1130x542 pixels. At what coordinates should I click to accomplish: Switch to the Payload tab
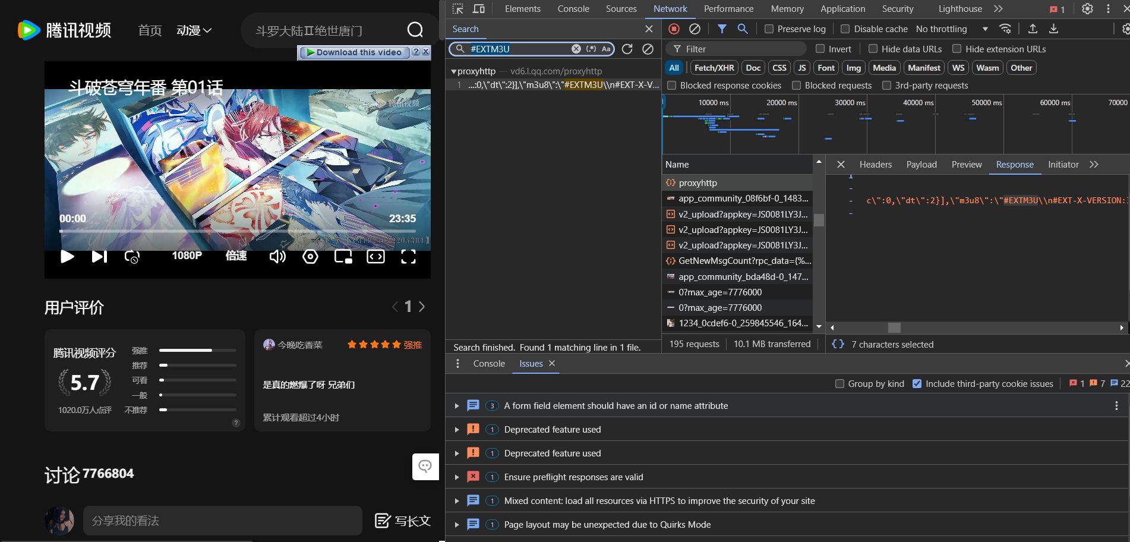921,165
